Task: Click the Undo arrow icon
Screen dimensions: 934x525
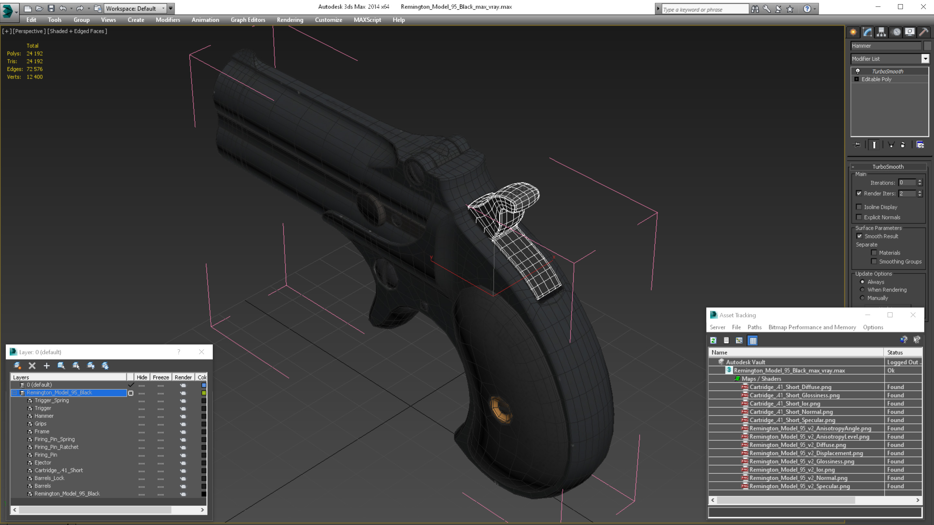Action: click(63, 8)
